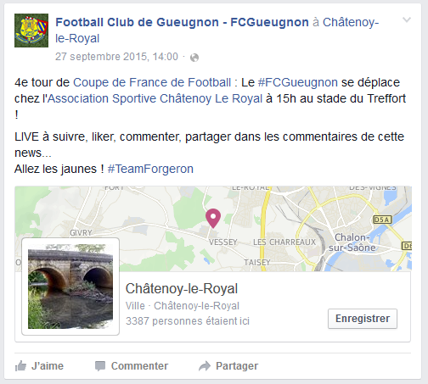Viewport: 428px width, 384px height.
Task: Select the #FCGueugnon hashtag
Action: (298, 82)
